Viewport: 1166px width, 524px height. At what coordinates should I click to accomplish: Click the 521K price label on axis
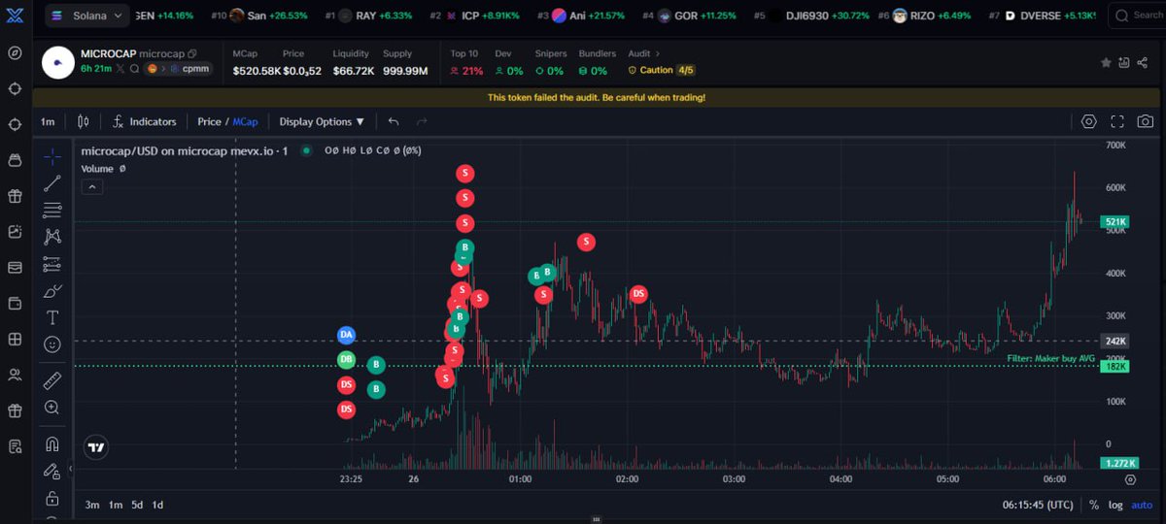tap(1114, 222)
